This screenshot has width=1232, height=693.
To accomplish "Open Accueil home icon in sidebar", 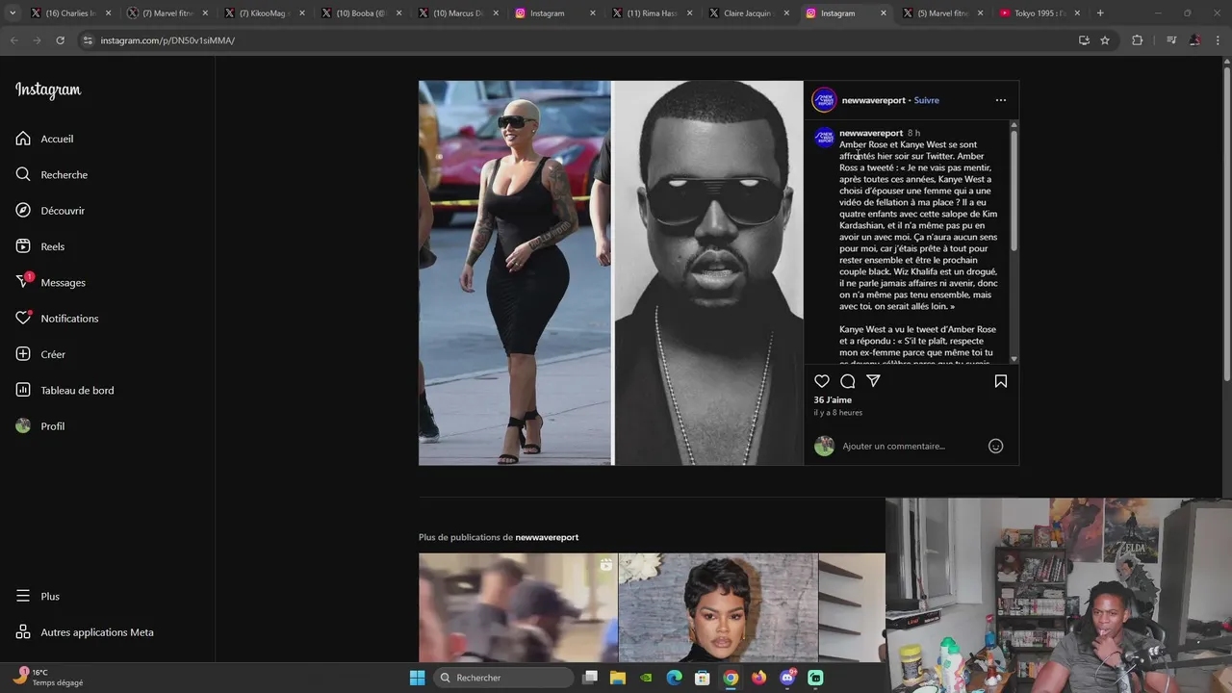I will [x=23, y=139].
